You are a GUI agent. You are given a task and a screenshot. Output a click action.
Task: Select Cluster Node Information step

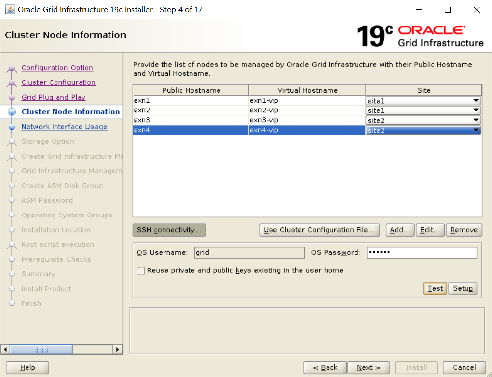point(71,112)
